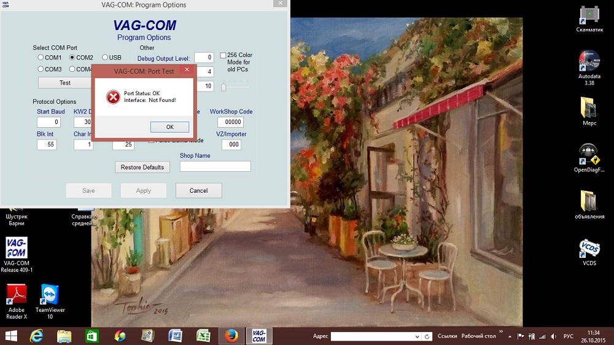
Task: Select the Шустрик Барни desktop icon
Action: click(x=17, y=218)
